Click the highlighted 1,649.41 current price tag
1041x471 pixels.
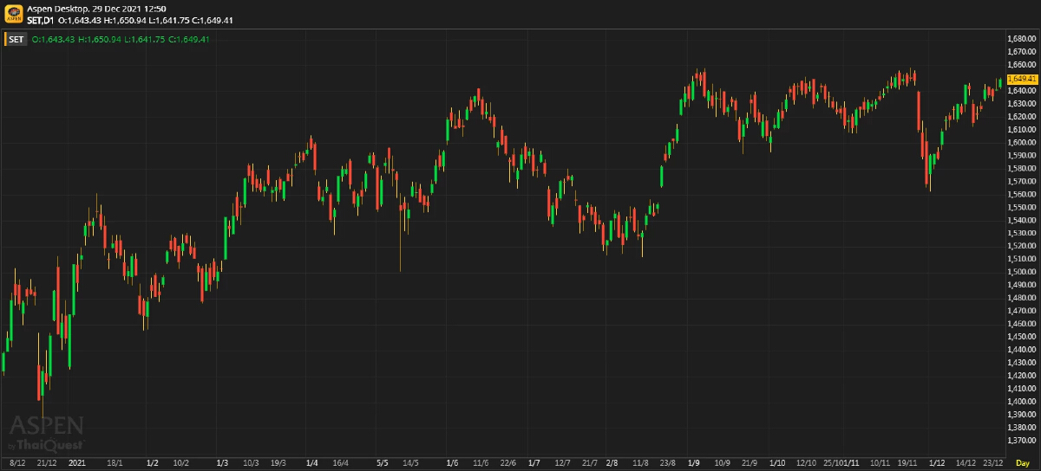pos(1023,78)
